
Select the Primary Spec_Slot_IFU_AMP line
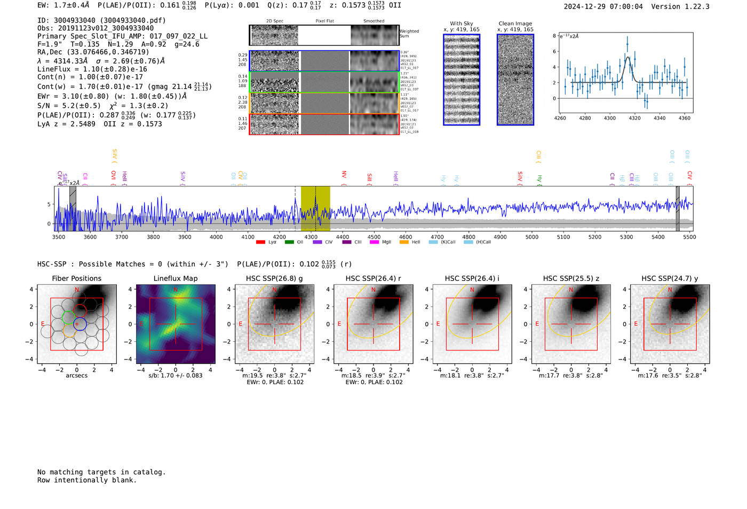[122, 36]
